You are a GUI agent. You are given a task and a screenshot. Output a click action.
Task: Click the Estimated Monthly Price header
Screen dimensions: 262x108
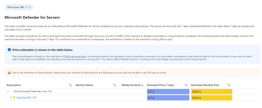point(205,85)
